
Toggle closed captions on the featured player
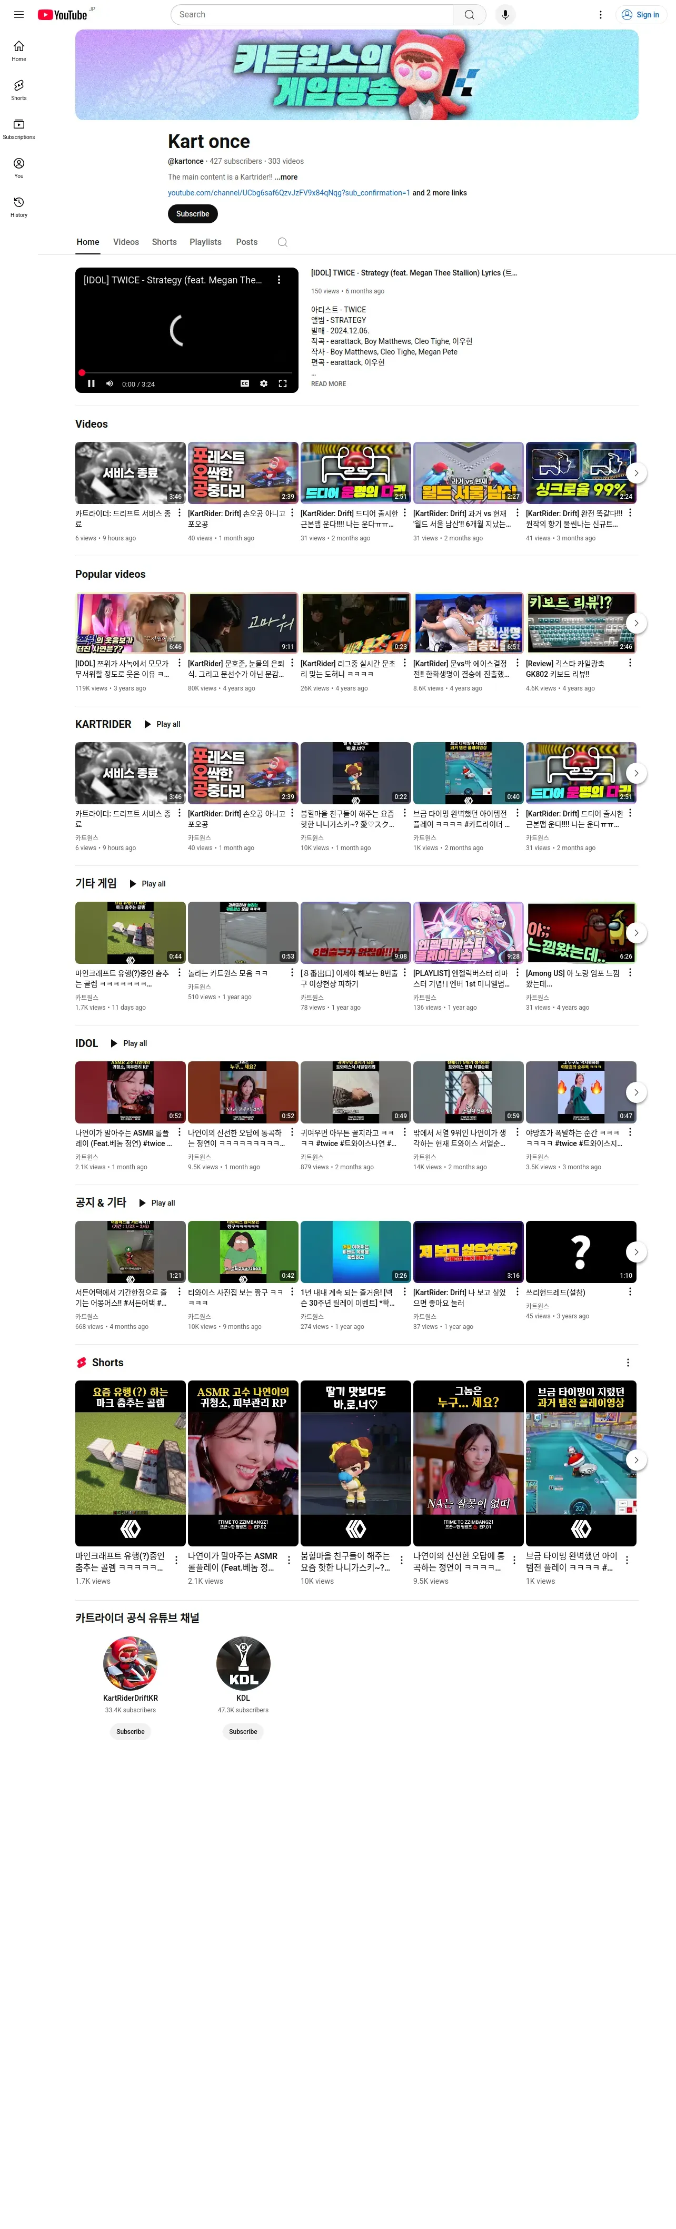coord(245,383)
